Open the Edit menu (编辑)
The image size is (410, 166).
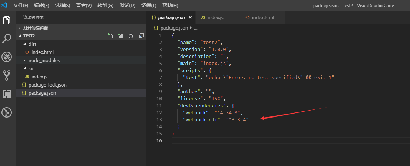point(42,5)
